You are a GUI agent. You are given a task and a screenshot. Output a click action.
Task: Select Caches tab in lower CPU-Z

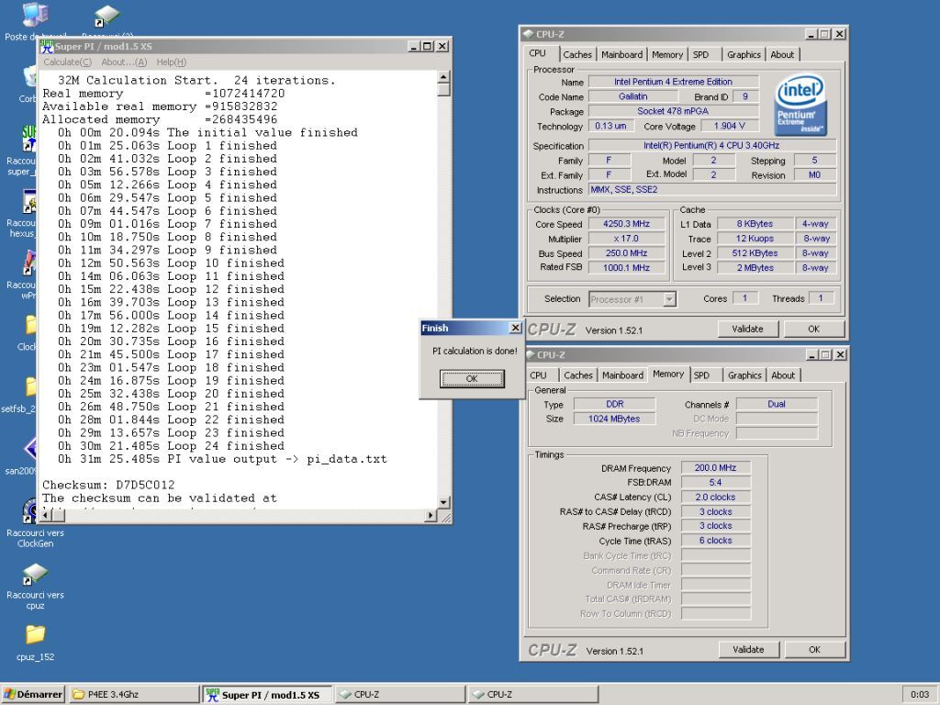click(x=578, y=375)
